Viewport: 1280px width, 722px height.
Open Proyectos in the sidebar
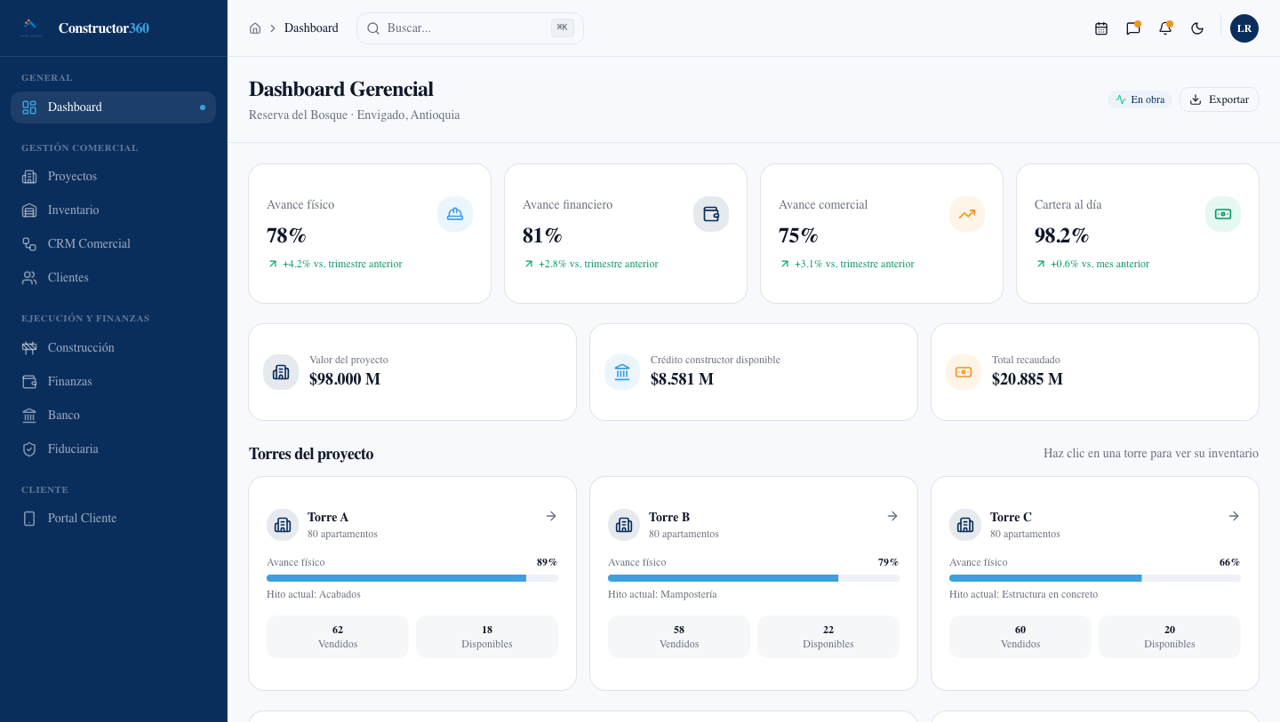click(113, 177)
